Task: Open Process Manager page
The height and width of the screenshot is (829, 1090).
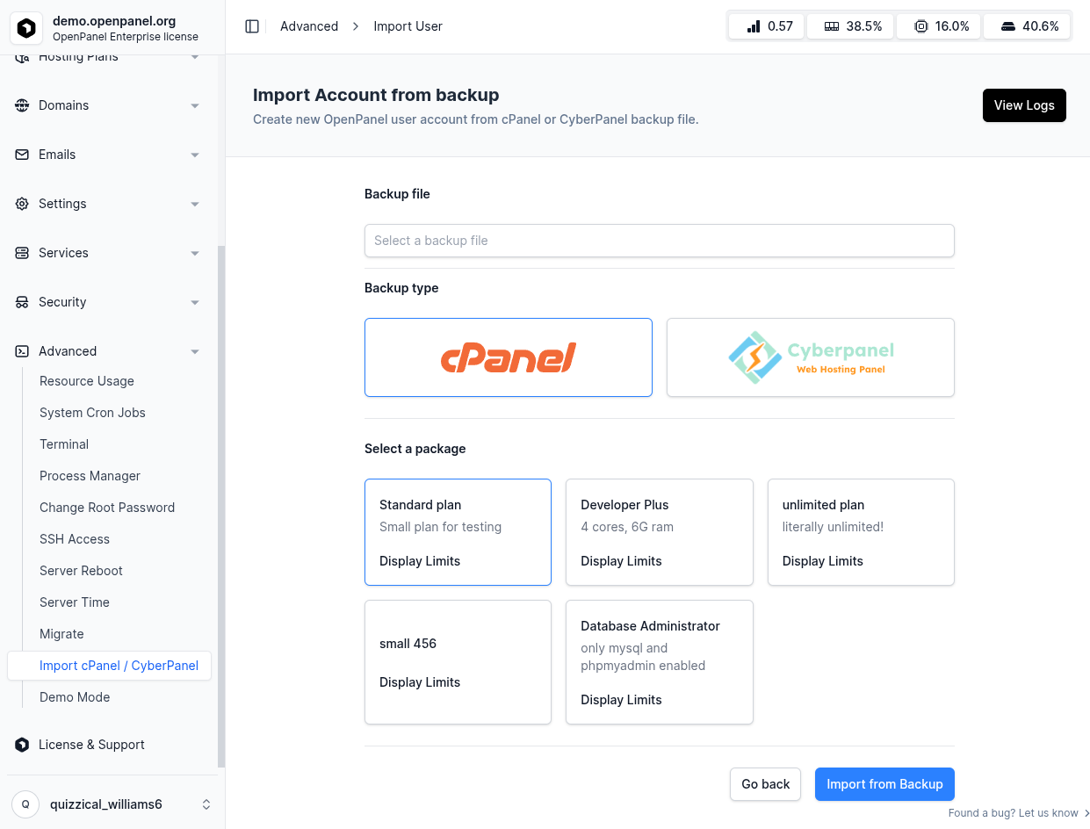Action: (x=90, y=476)
